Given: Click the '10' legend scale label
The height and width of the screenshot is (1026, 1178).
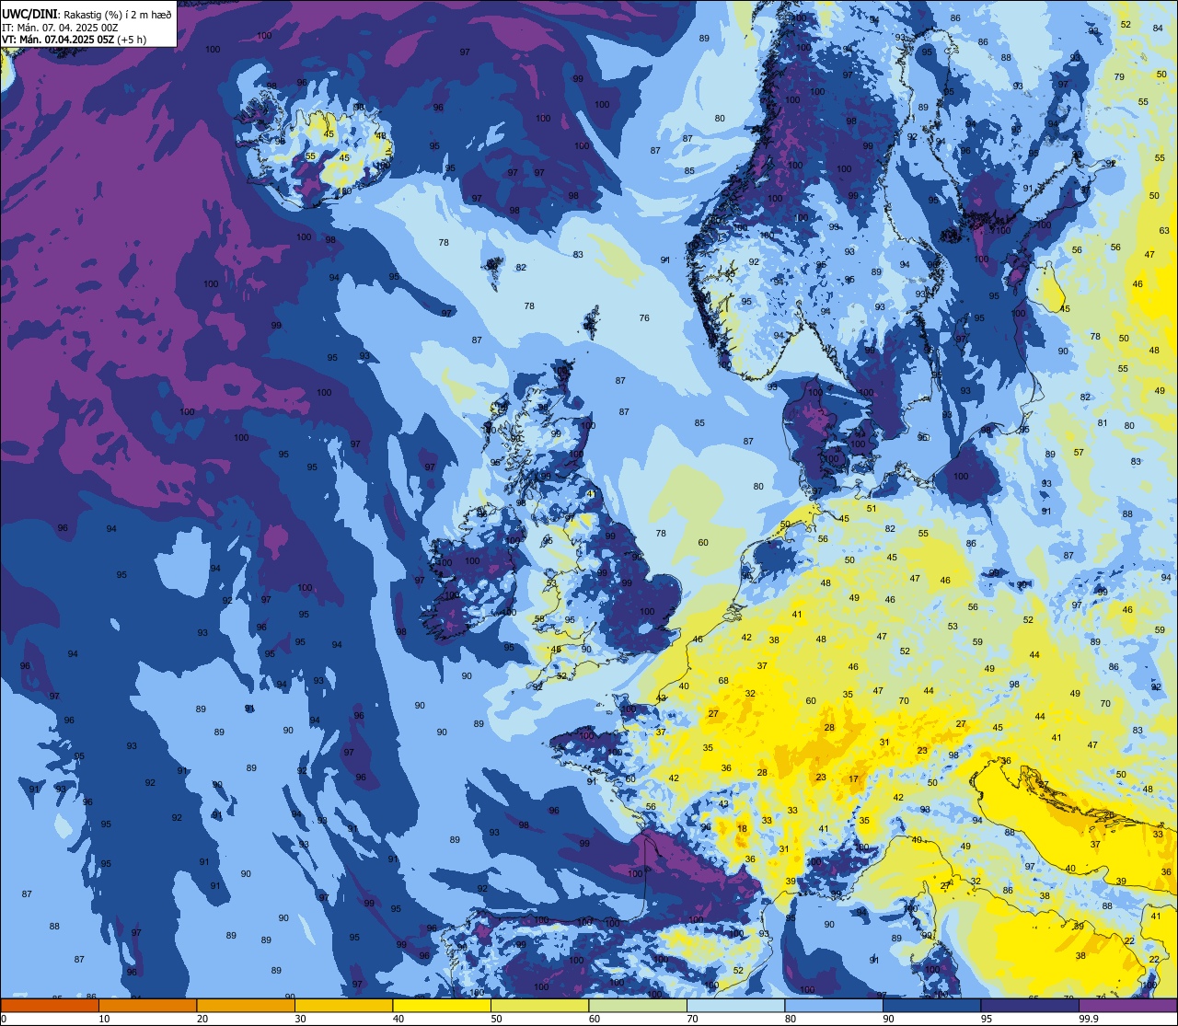Looking at the screenshot, I should click(x=105, y=1019).
